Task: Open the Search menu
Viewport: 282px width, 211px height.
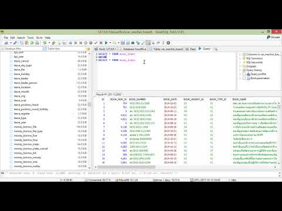Action: [x=21, y=38]
